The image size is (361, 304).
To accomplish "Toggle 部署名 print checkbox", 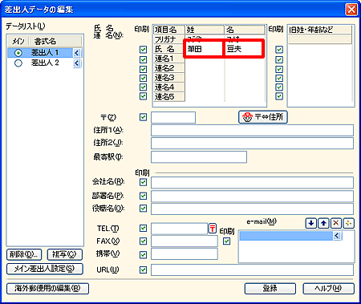I will pos(143,196).
